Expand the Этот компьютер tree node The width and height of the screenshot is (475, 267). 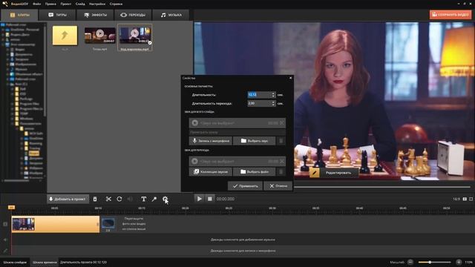point(3,44)
